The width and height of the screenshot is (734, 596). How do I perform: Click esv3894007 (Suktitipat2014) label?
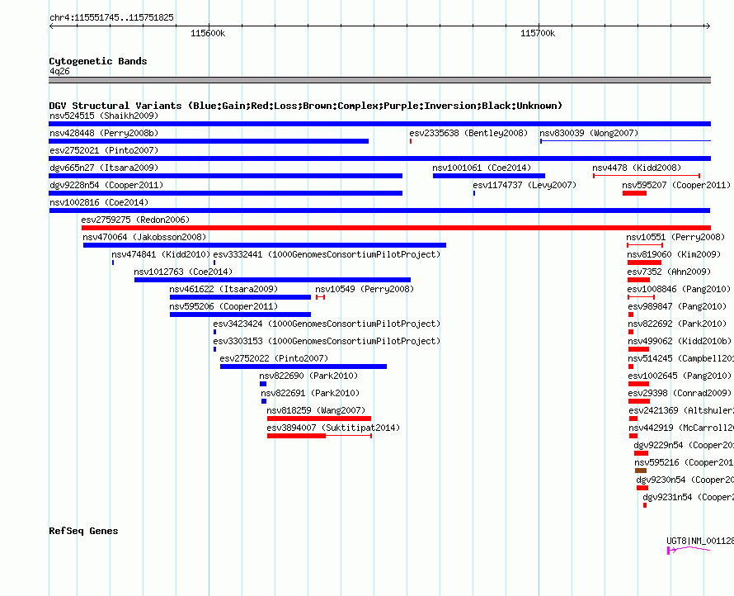click(x=333, y=428)
